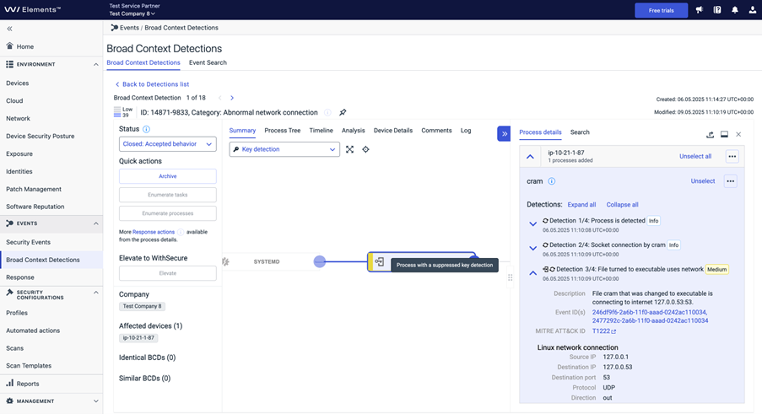Click Unselect link for cram process
762x414 pixels.
pos(703,181)
